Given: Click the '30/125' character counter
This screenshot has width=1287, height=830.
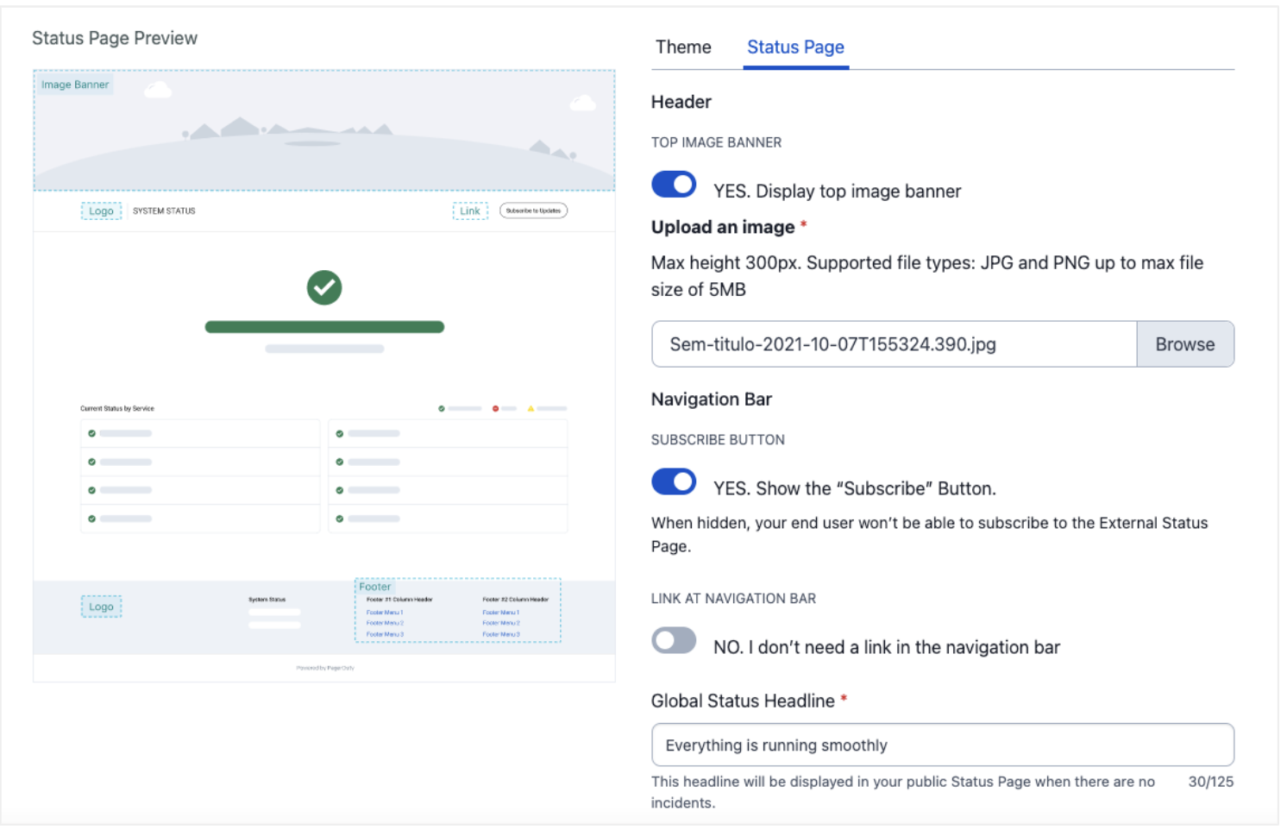Looking at the screenshot, I should click(x=1211, y=782).
